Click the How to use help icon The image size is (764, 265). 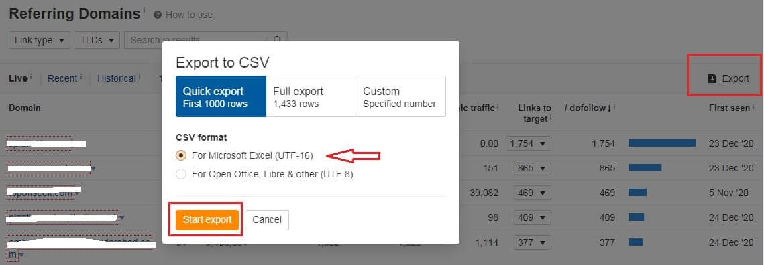tap(158, 15)
